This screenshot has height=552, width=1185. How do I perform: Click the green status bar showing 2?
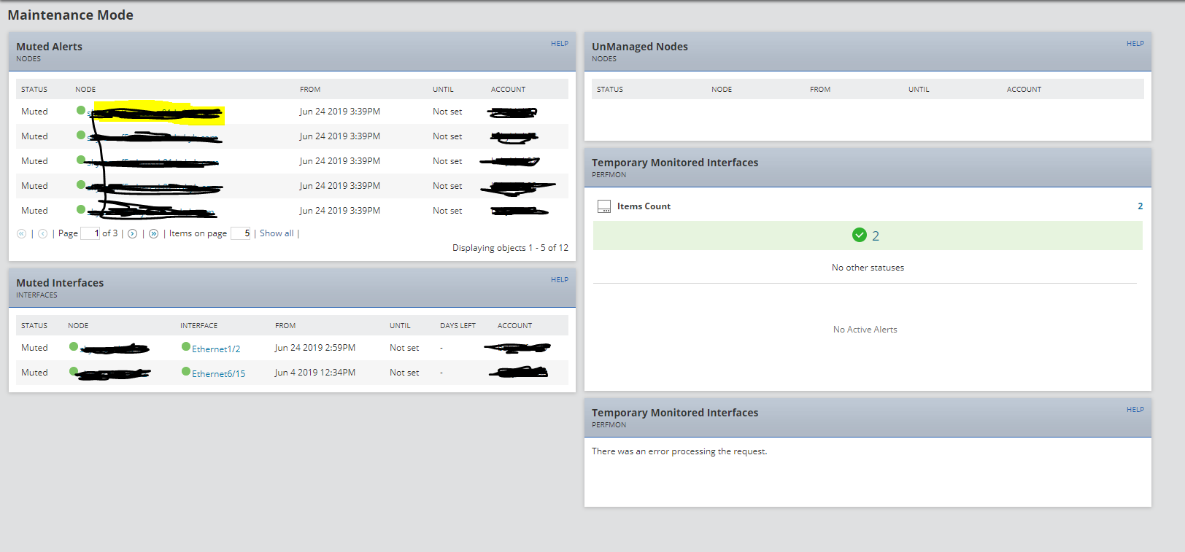click(x=868, y=236)
